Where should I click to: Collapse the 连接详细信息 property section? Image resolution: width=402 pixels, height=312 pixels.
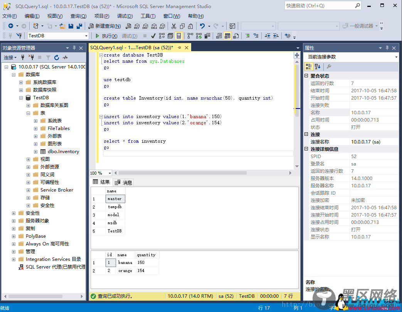[x=306, y=149]
